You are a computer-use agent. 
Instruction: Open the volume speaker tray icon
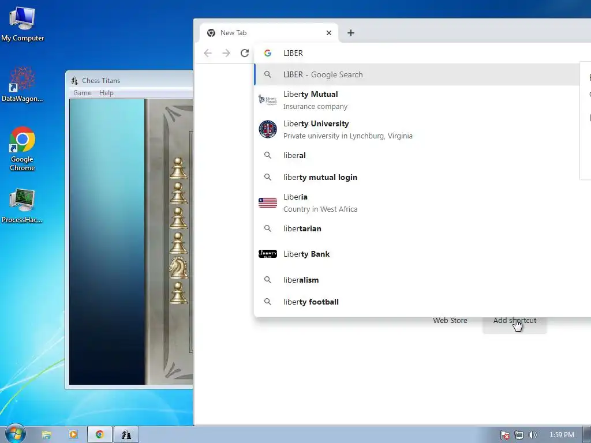pyautogui.click(x=532, y=435)
